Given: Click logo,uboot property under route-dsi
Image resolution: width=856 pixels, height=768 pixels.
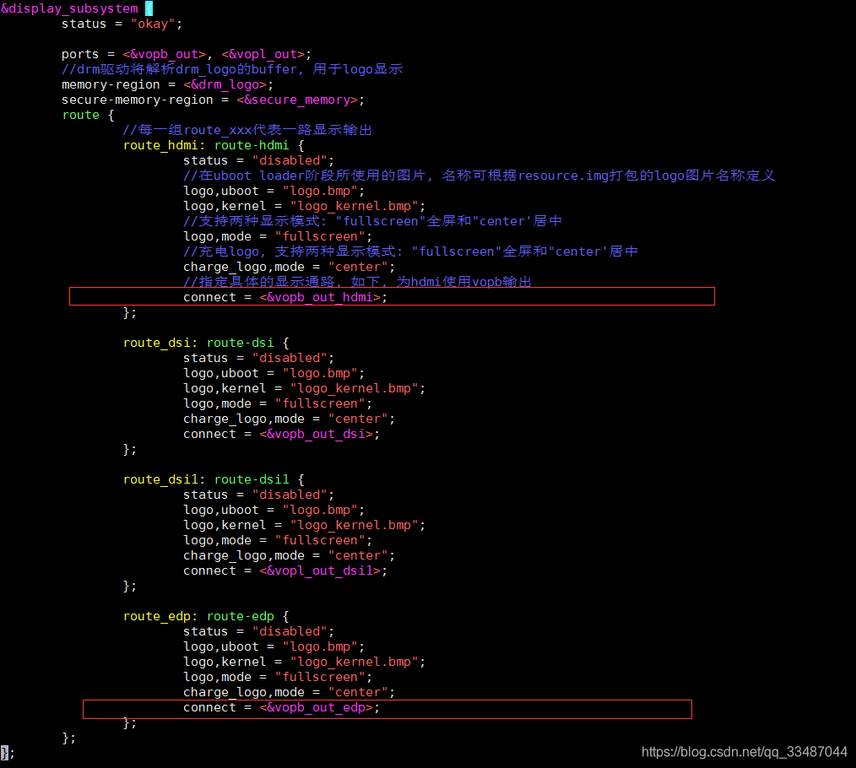Looking at the screenshot, I should click(221, 373).
